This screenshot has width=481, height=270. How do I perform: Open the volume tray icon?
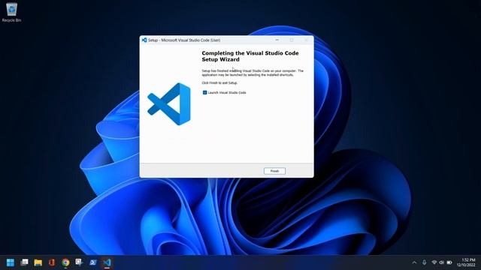(x=441, y=262)
